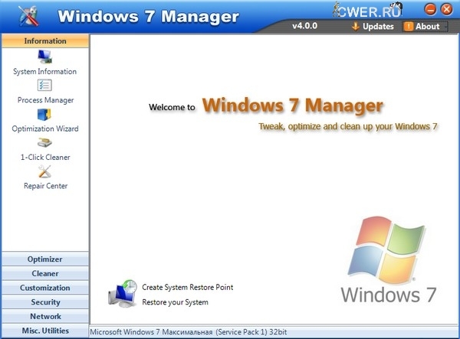
Task: Expand the Customization section
Action: coord(44,288)
